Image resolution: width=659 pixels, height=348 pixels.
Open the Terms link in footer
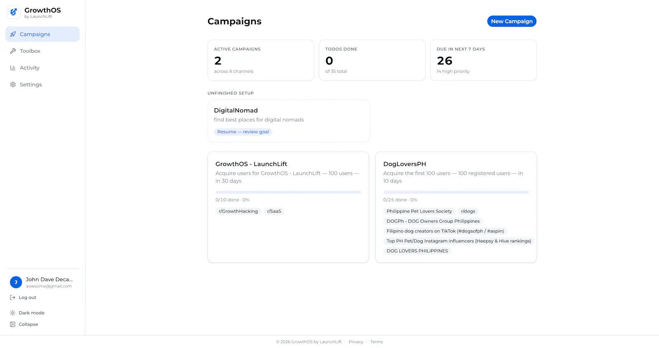(x=376, y=342)
